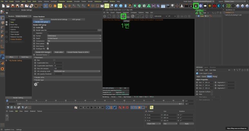Switch to the Overwrite kernel Settings tab
Viewport: 249px width, 131px height.
[59, 20]
